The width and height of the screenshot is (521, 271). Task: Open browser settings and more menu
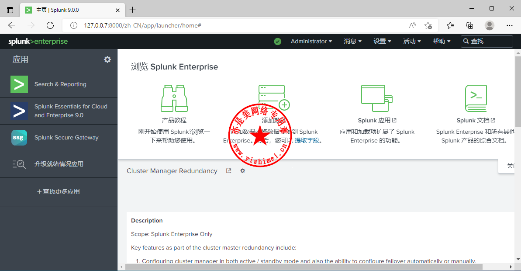[509, 25]
